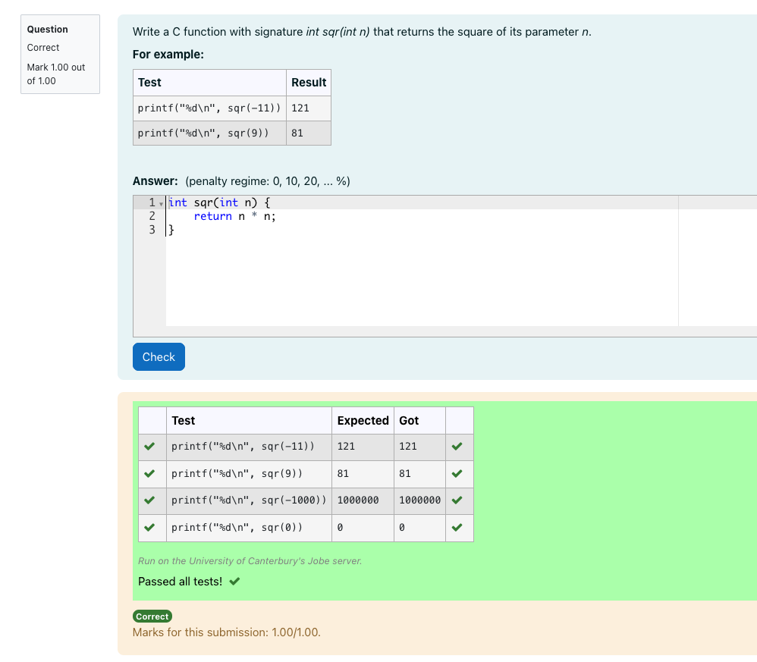Click the 'Got' column header in results table
The width and height of the screenshot is (757, 662).
(x=409, y=420)
